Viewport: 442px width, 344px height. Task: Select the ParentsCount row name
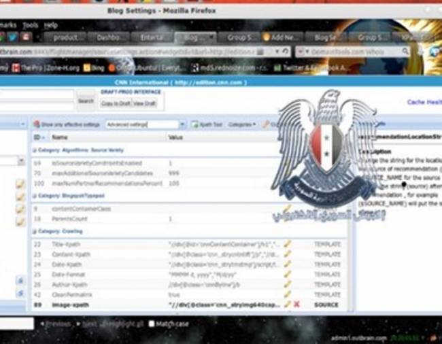69,219
